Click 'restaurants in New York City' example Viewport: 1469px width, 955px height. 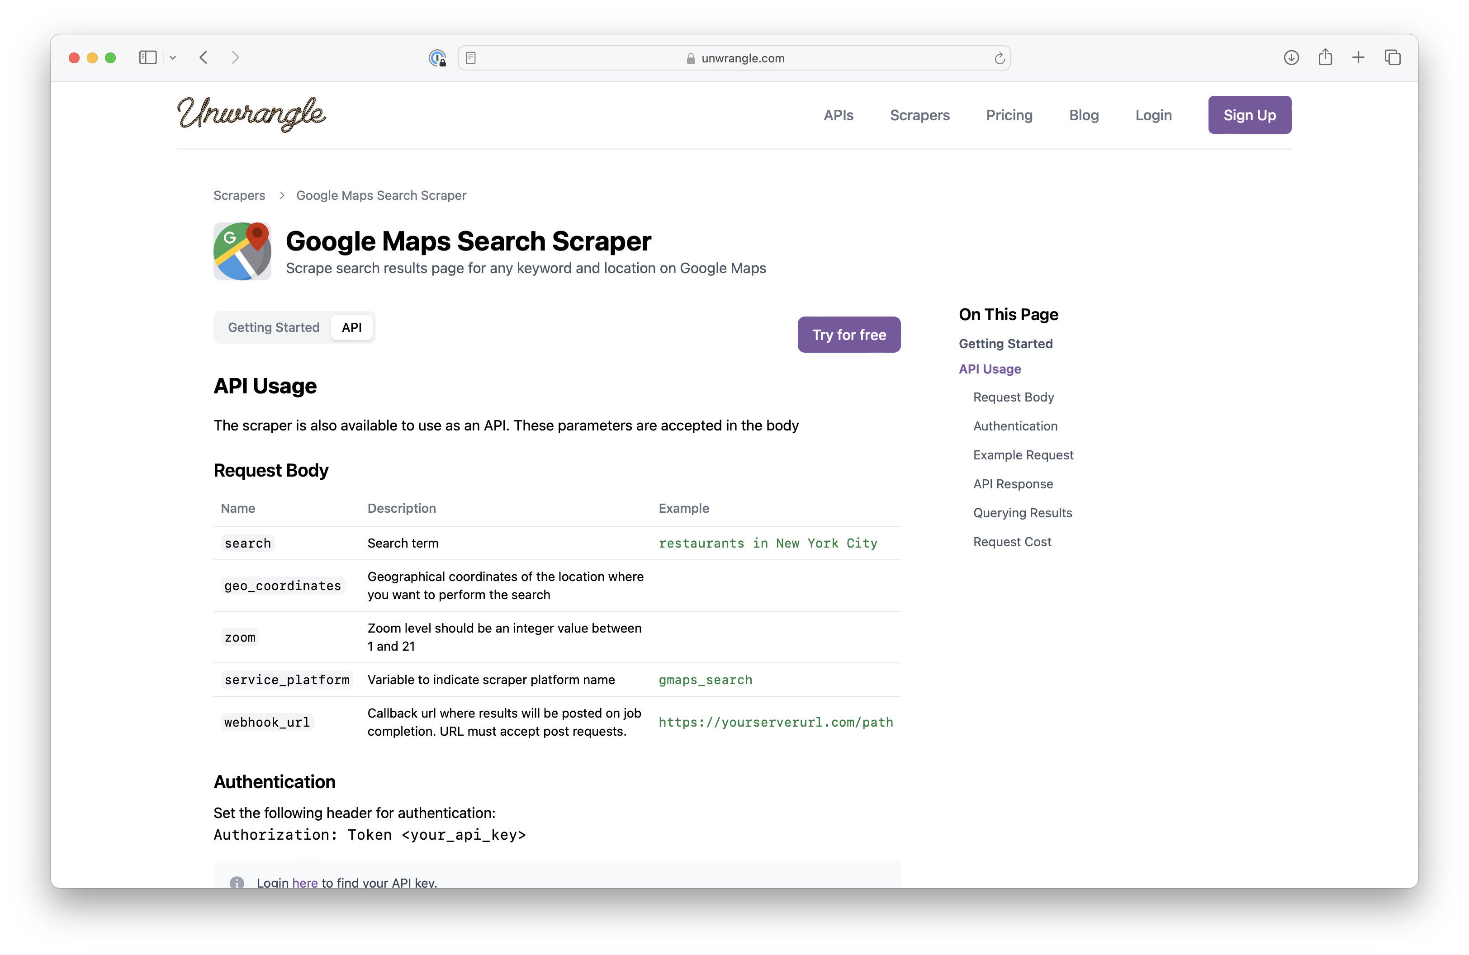tap(768, 544)
